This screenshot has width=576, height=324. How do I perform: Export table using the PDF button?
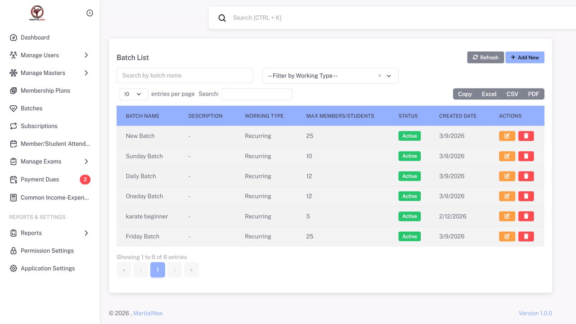point(533,94)
